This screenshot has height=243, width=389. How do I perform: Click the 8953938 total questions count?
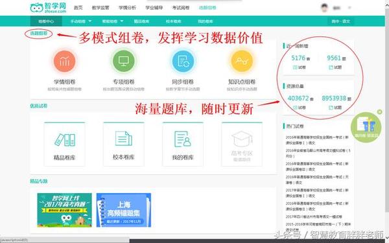[334, 98]
